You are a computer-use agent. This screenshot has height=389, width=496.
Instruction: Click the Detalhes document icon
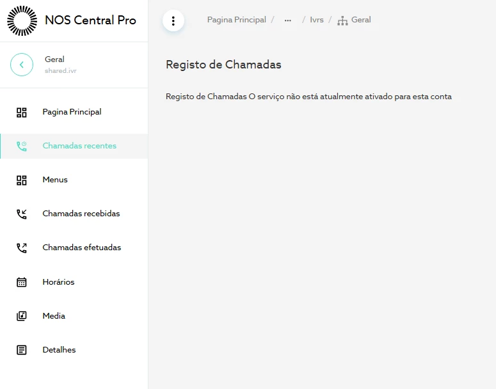(22, 350)
